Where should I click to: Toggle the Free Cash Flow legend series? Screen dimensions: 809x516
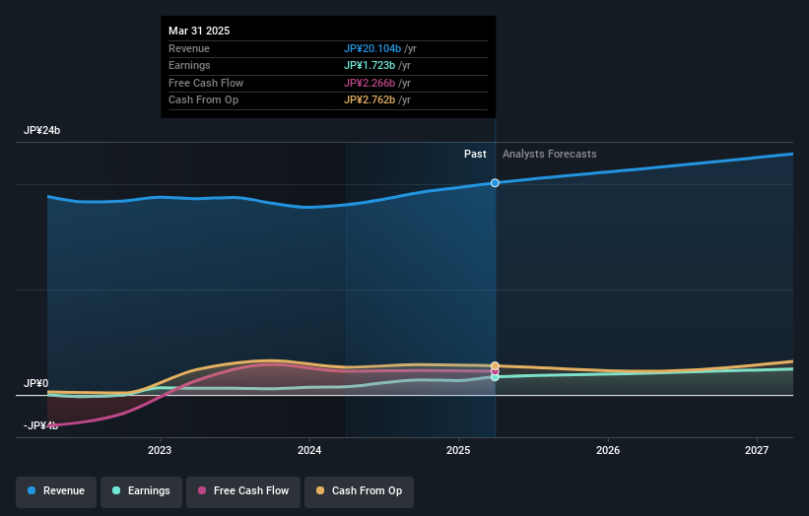[243, 491]
